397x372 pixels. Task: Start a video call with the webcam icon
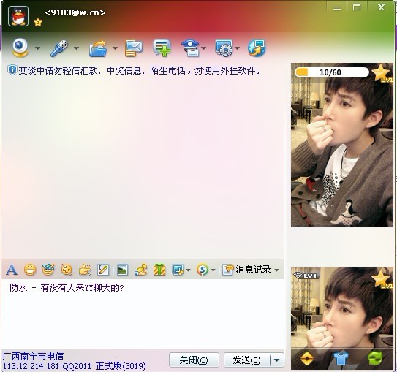20,48
